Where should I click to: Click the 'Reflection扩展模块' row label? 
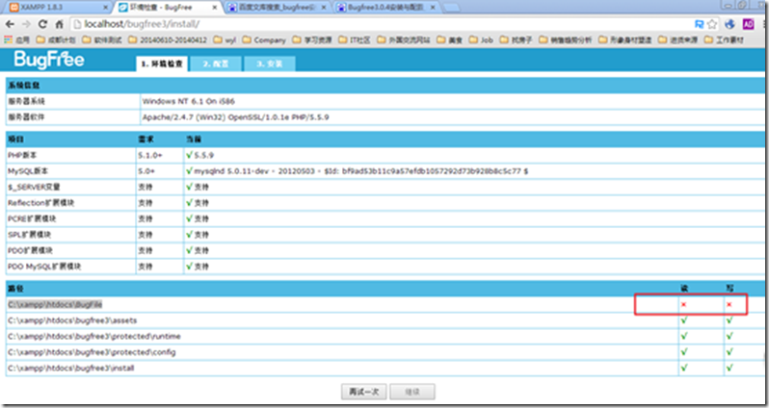(x=40, y=203)
